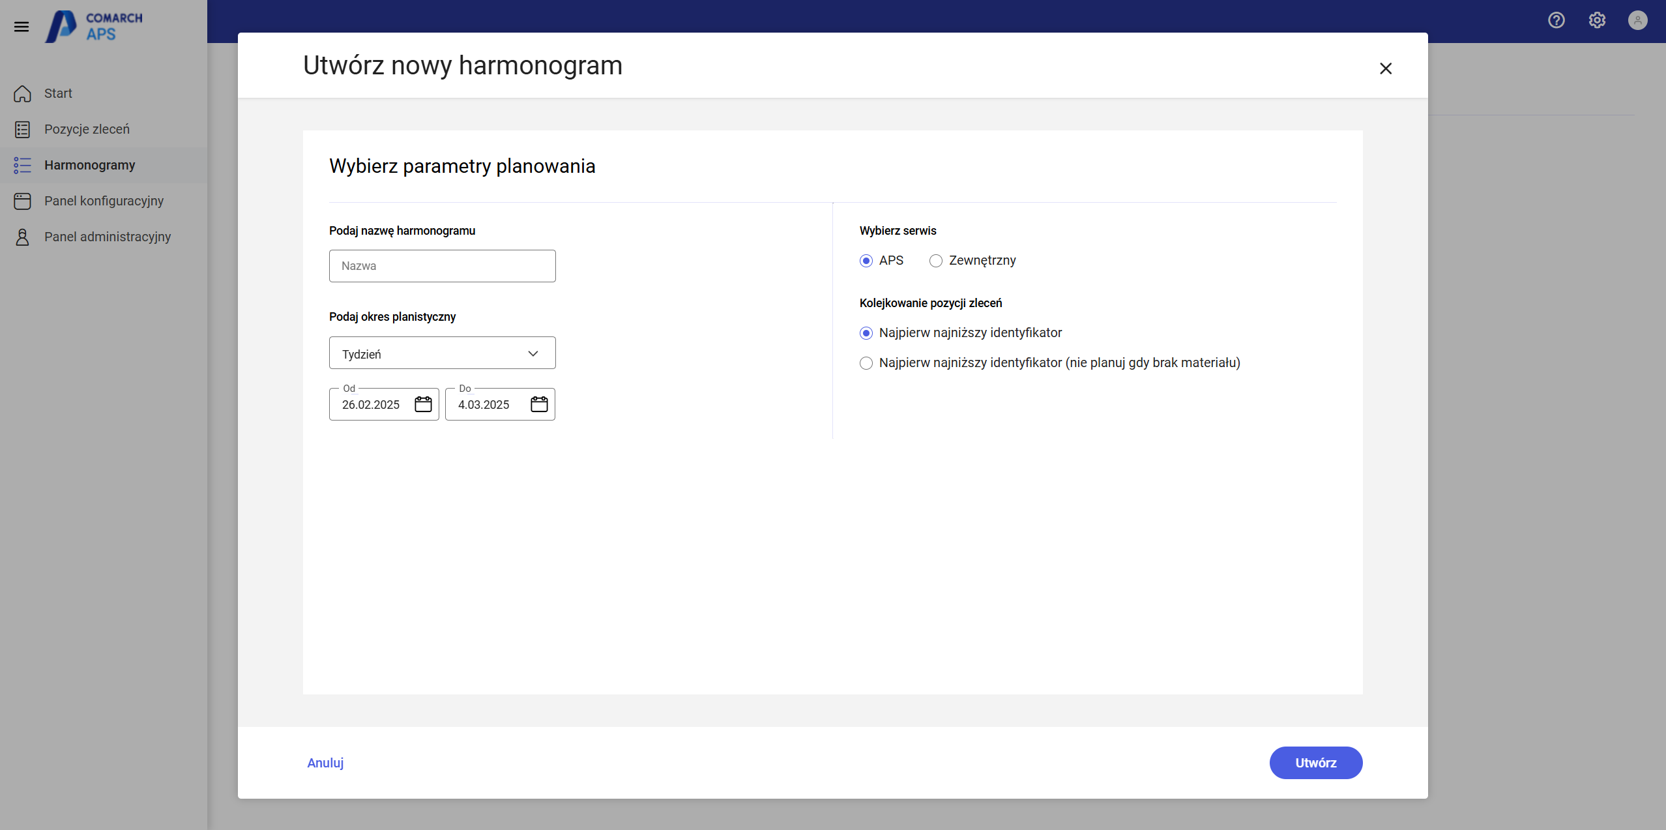Open Panel administracyjny menu item
This screenshot has height=830, width=1666.
(104, 237)
